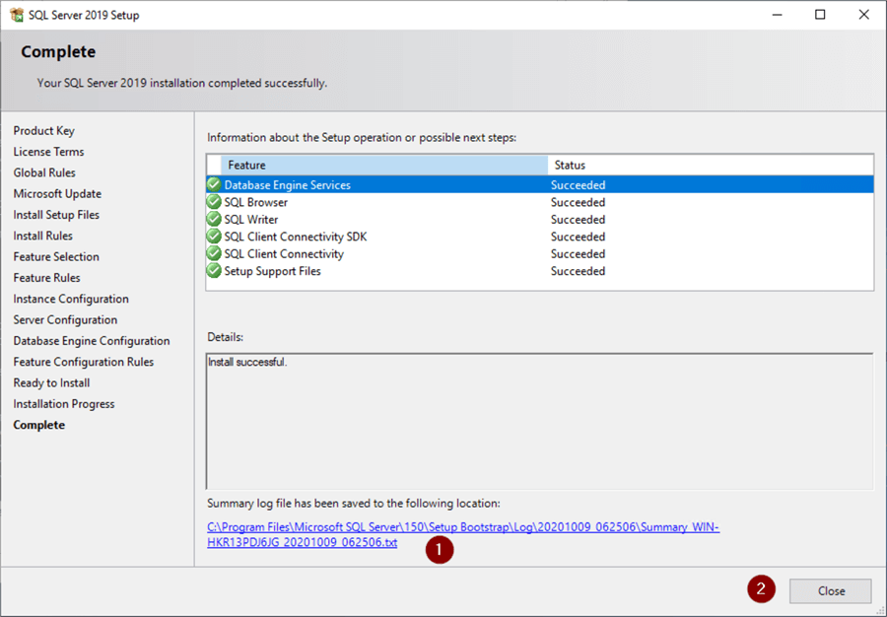This screenshot has height=617, width=887.
Task: Go to the Microsoft Update step
Action: coord(57,193)
